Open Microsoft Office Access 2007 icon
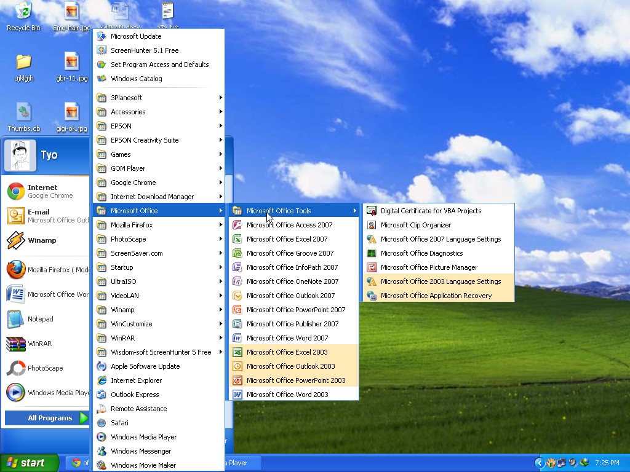The image size is (630, 472). 237,225
